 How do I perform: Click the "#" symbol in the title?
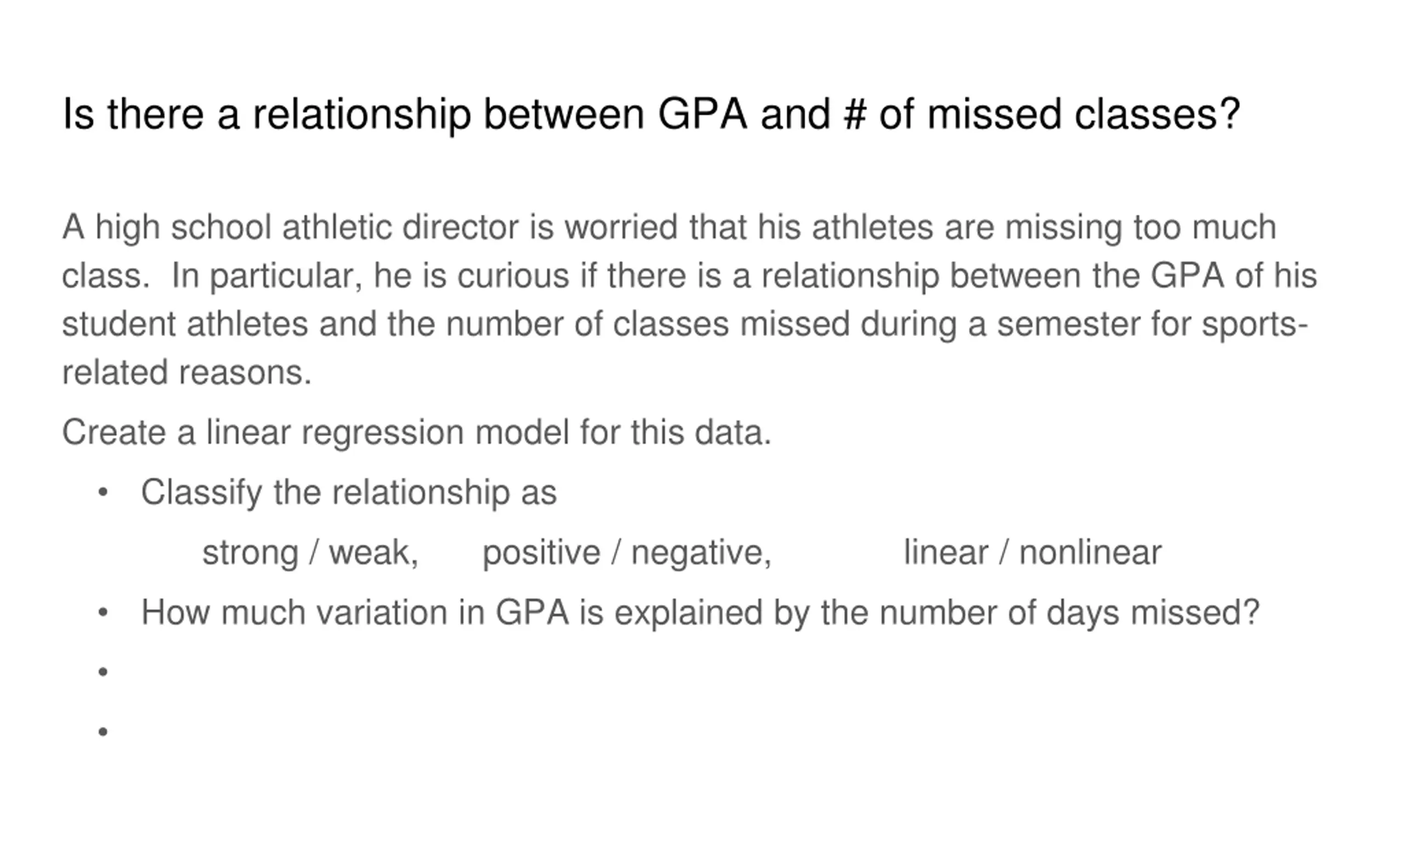(x=854, y=115)
